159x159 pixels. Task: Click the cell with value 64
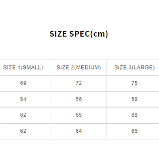(79, 131)
